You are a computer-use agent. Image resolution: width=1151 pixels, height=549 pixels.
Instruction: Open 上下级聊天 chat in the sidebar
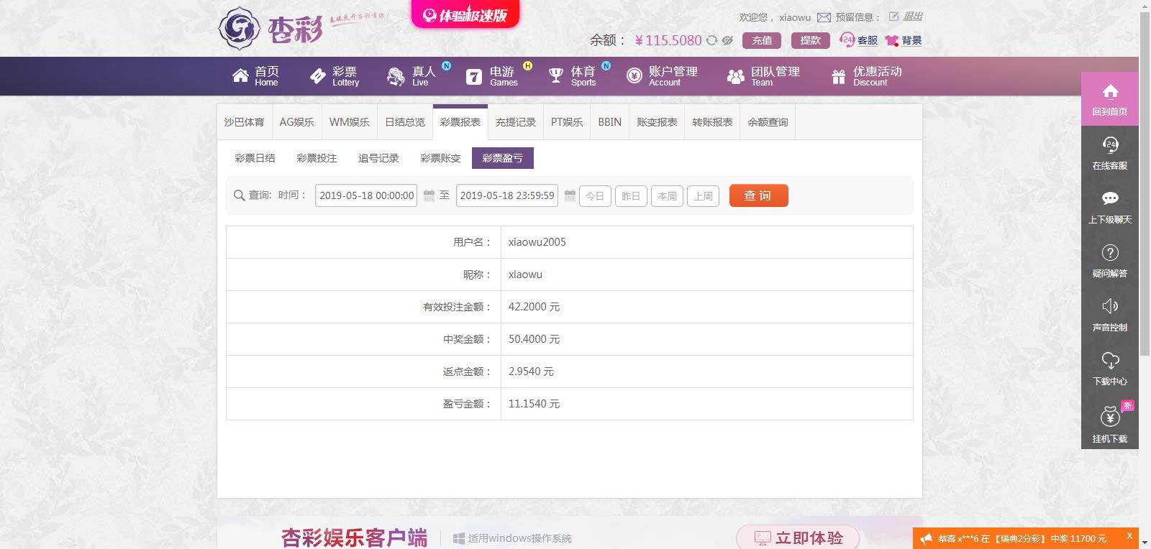[1110, 207]
